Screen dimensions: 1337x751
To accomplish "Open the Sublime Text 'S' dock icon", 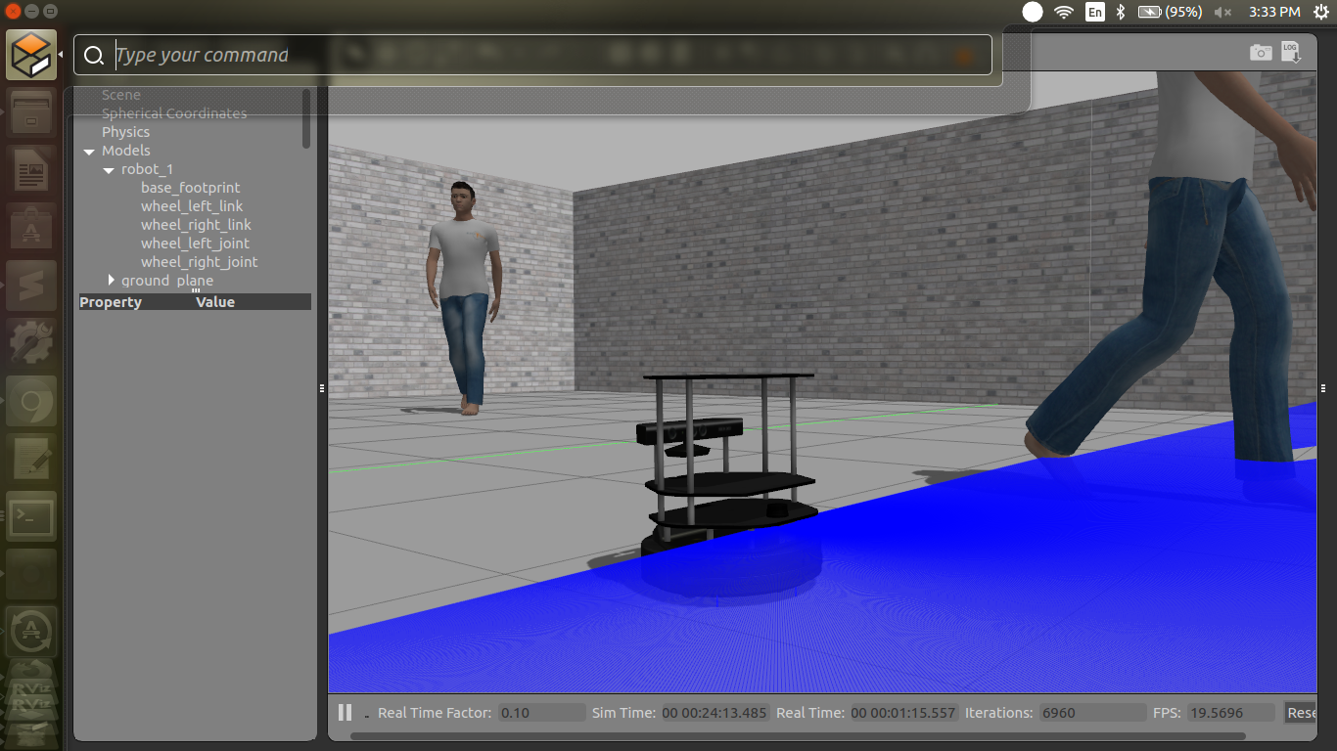I will coord(31,287).
